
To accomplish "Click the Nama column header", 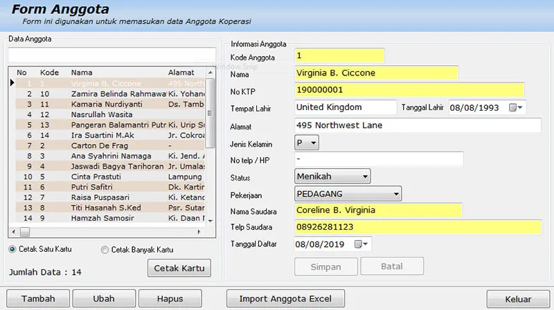I will [82, 73].
